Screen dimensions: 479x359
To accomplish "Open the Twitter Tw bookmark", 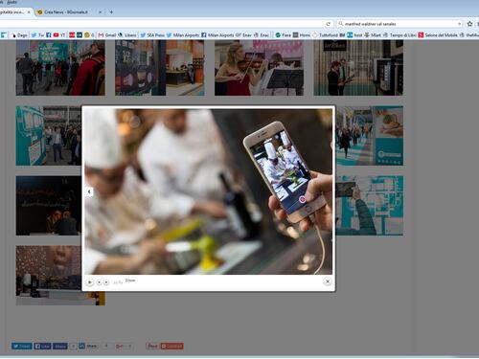I will (37, 35).
